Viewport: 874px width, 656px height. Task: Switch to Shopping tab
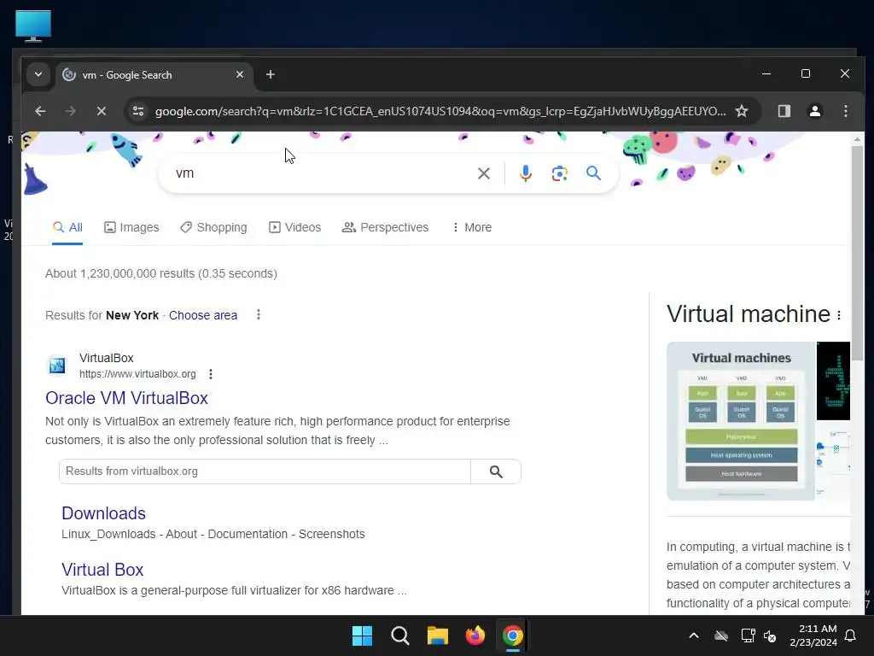point(213,227)
